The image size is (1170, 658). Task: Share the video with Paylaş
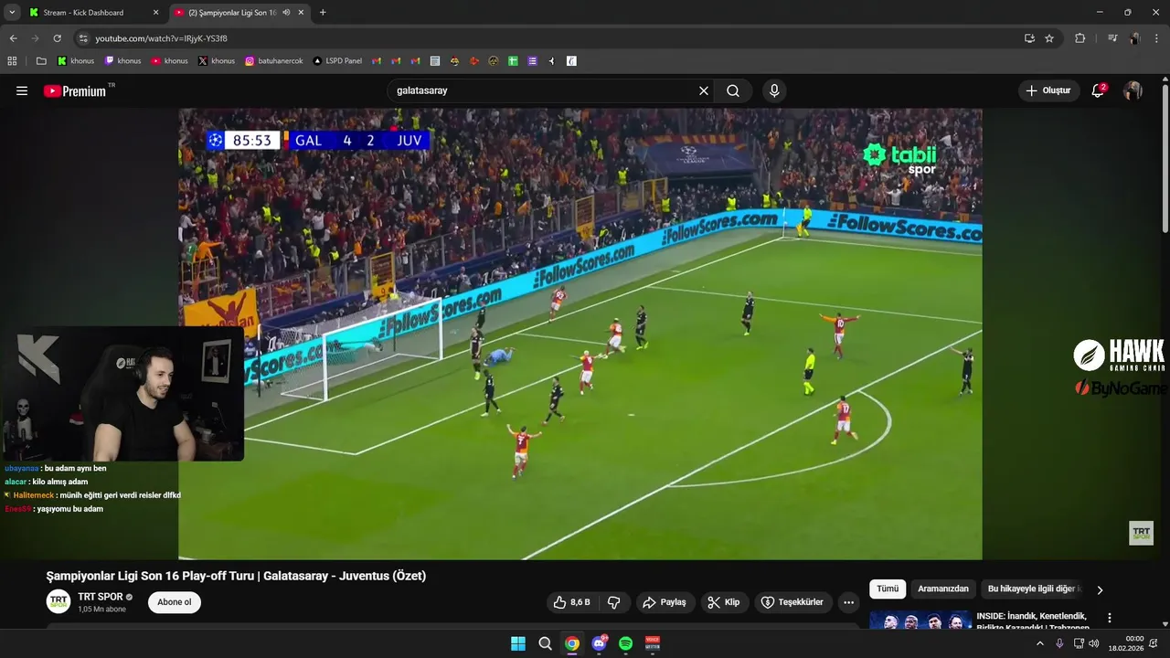[x=665, y=602]
